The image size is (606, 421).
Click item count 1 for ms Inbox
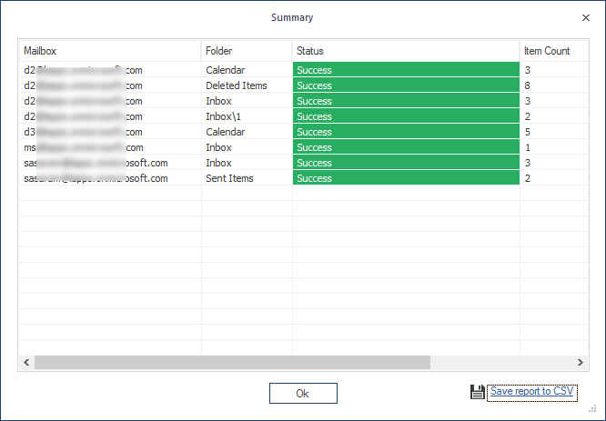[x=553, y=147]
